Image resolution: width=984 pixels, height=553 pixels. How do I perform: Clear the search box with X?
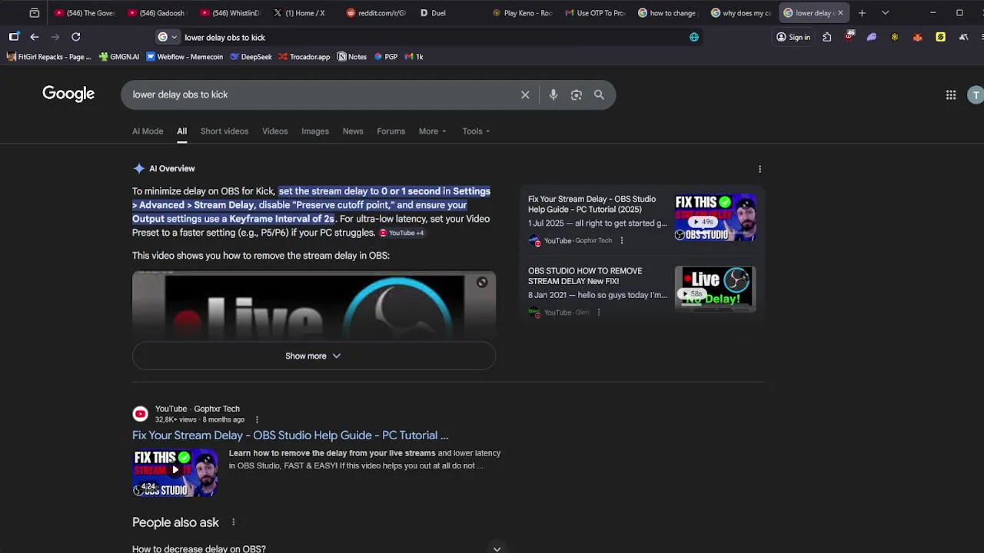[525, 94]
